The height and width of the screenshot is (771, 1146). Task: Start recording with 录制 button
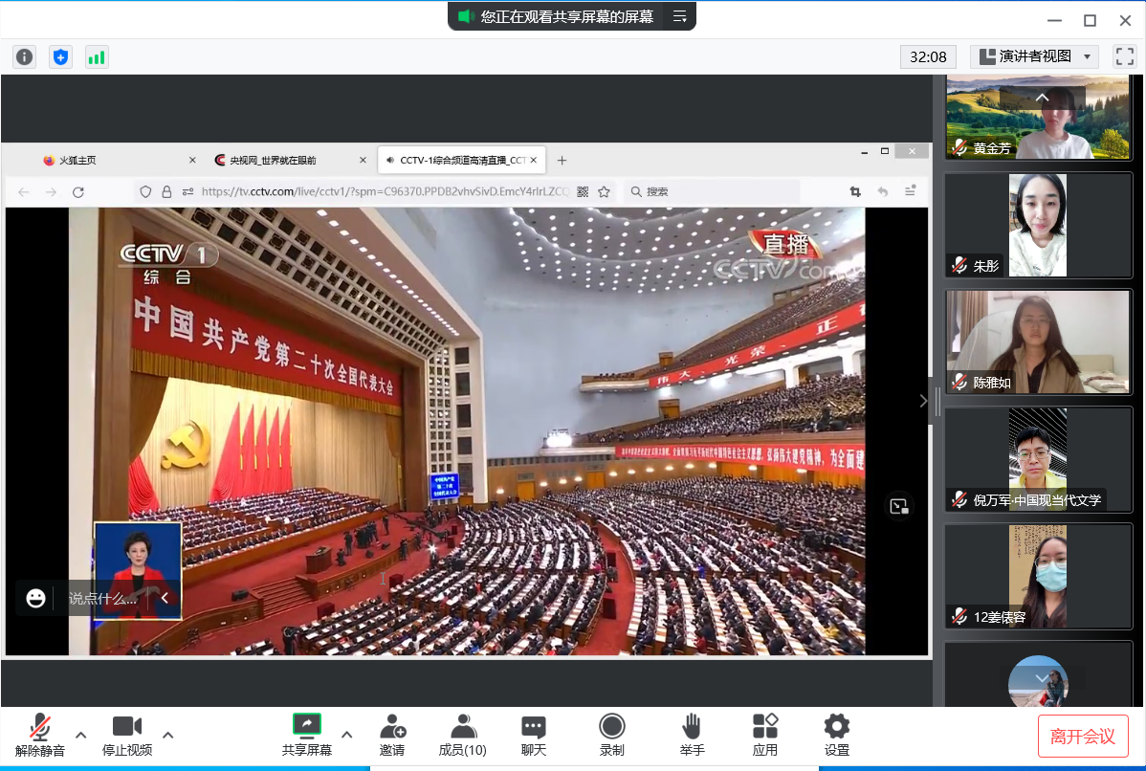pyautogui.click(x=612, y=735)
